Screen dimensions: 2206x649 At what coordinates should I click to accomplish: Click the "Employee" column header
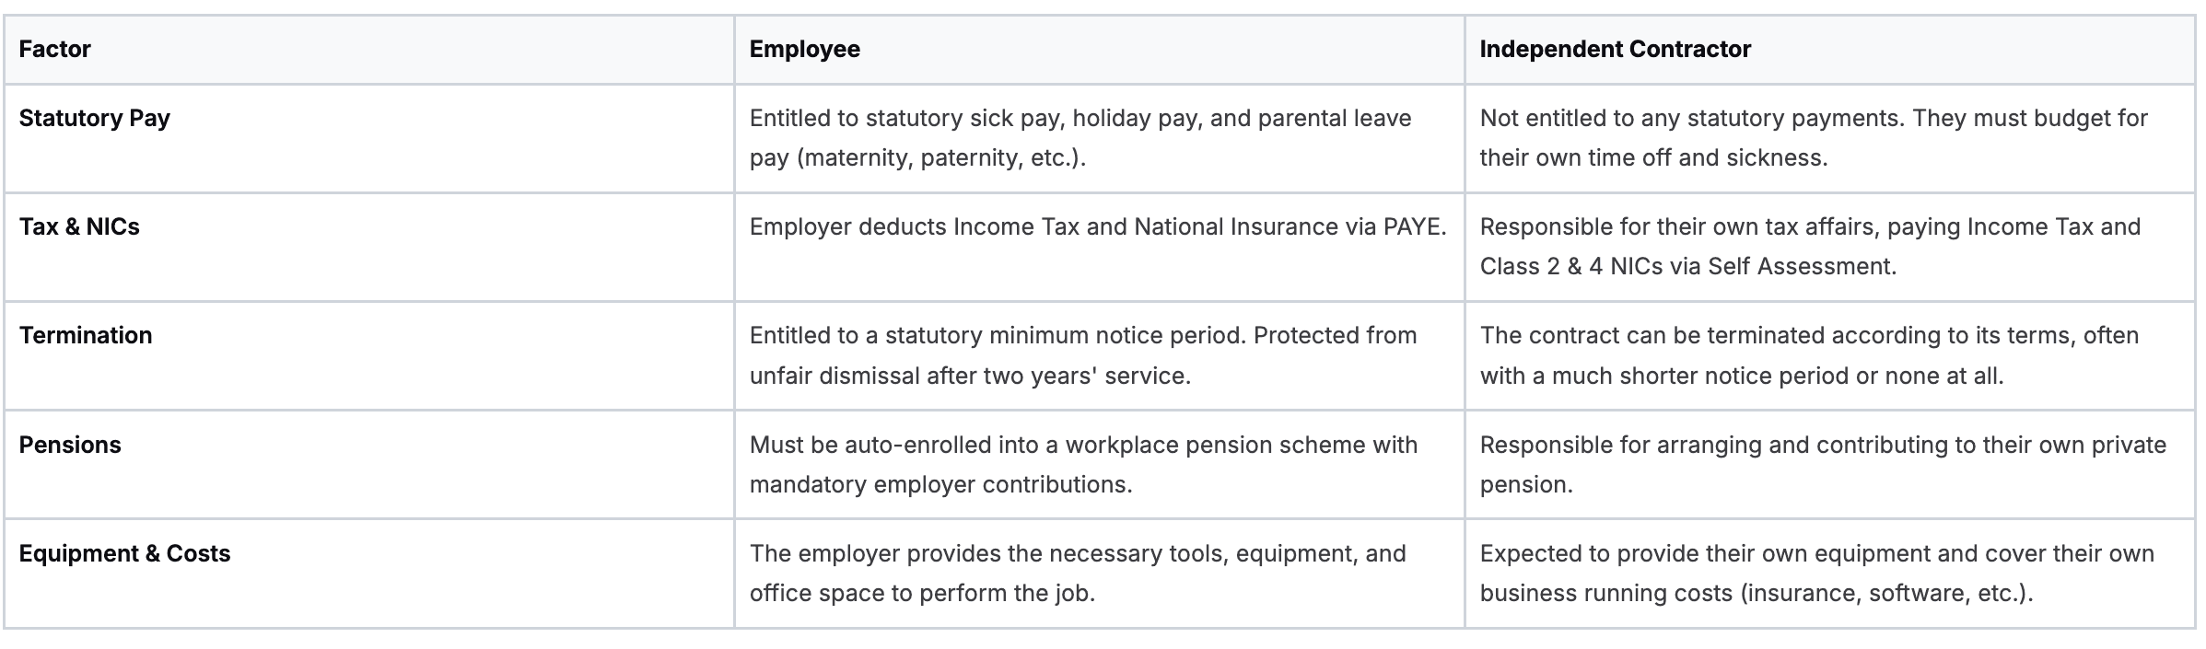[x=804, y=50]
